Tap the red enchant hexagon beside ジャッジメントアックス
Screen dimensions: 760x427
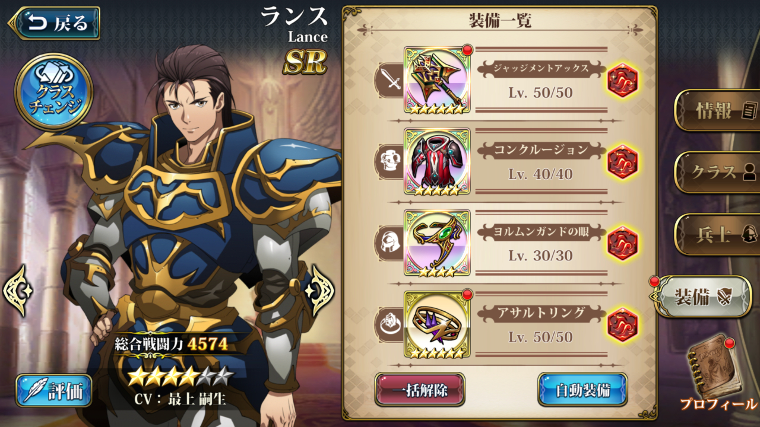[x=622, y=80]
